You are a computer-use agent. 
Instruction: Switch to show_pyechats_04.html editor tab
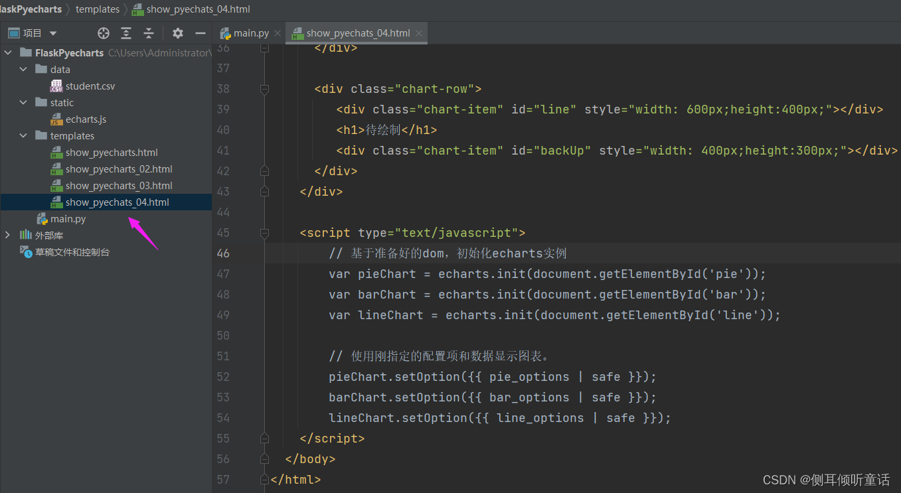(358, 33)
